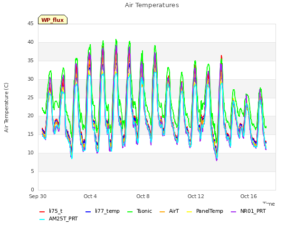Click the red li75_t legend color marker

[42, 212]
